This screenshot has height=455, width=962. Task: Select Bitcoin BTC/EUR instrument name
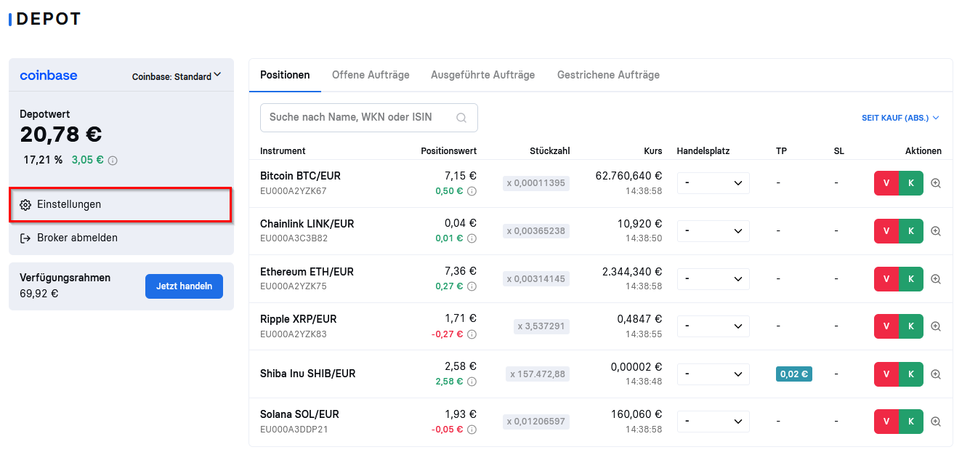pyautogui.click(x=300, y=176)
